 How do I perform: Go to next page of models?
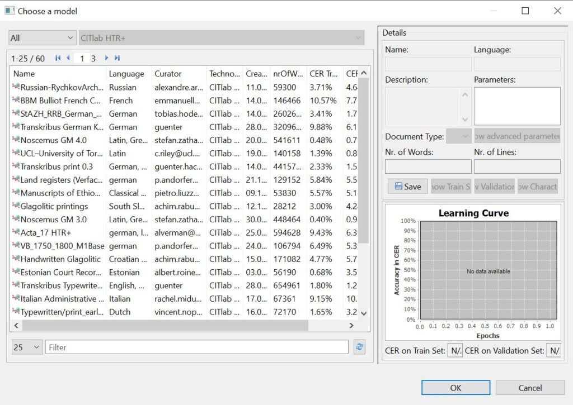[106, 58]
